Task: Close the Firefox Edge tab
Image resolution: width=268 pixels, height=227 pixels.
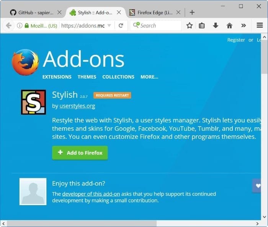Action: coord(178,12)
